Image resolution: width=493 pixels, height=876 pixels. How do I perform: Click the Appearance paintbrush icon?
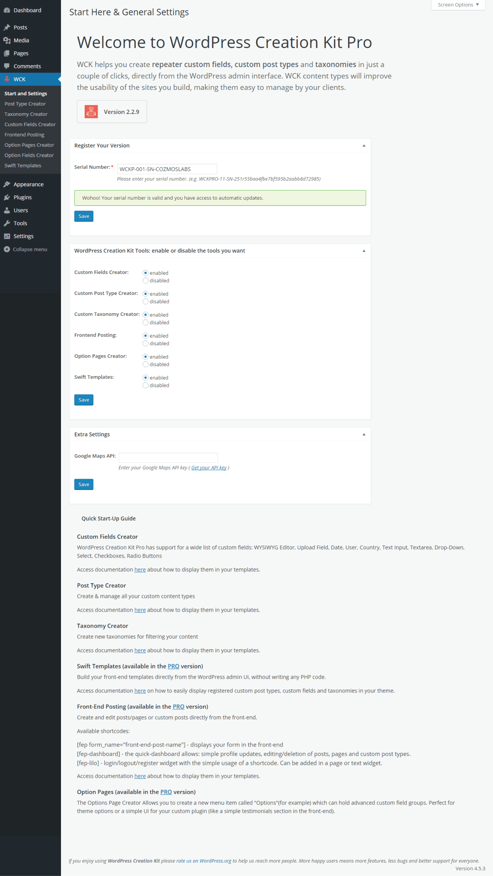pyautogui.click(x=7, y=184)
